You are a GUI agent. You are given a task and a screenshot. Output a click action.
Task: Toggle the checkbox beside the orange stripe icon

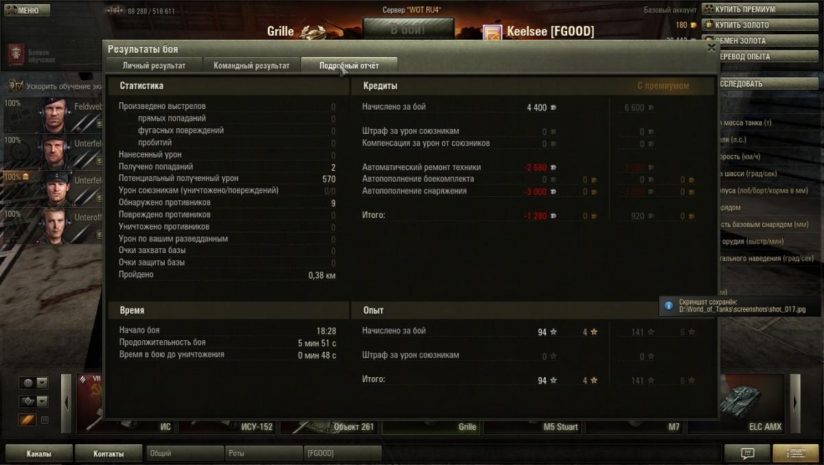click(x=45, y=420)
